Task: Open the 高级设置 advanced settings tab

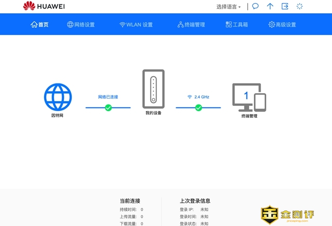Action: [282, 24]
